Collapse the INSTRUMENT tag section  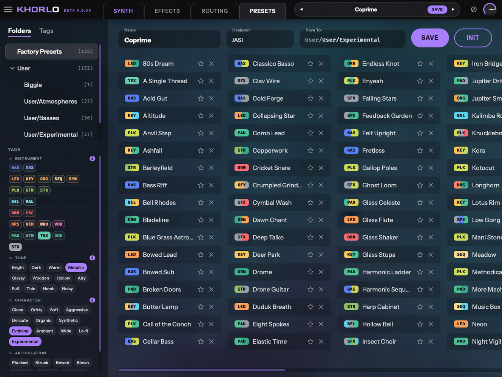(x=11, y=159)
